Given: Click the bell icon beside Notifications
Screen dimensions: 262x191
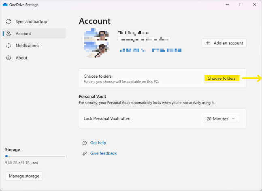Looking at the screenshot, I should 9,46.
